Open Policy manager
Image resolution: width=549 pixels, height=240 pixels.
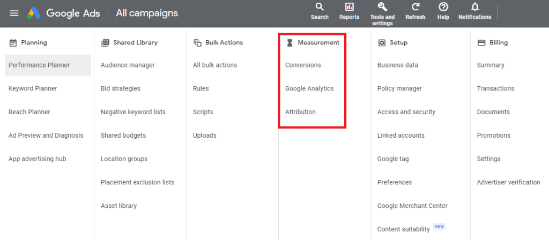(x=399, y=88)
